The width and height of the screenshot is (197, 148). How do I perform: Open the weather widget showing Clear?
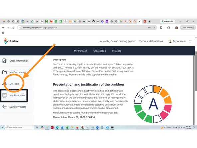tap(166, 127)
